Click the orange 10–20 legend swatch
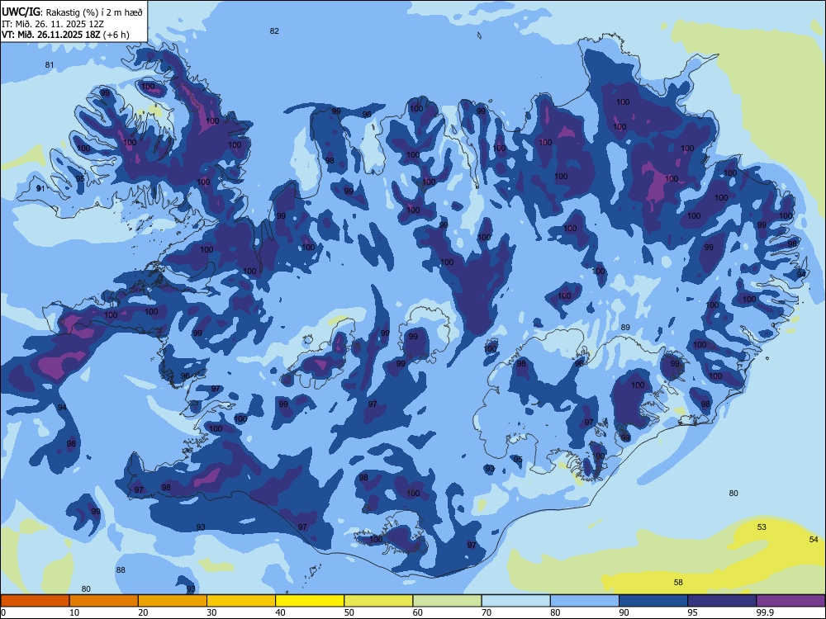Viewport: 826px width, 619px height. click(104, 601)
